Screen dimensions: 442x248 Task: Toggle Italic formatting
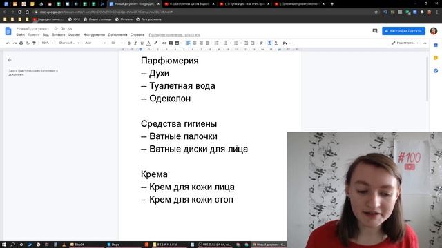pyautogui.click(x=135, y=43)
